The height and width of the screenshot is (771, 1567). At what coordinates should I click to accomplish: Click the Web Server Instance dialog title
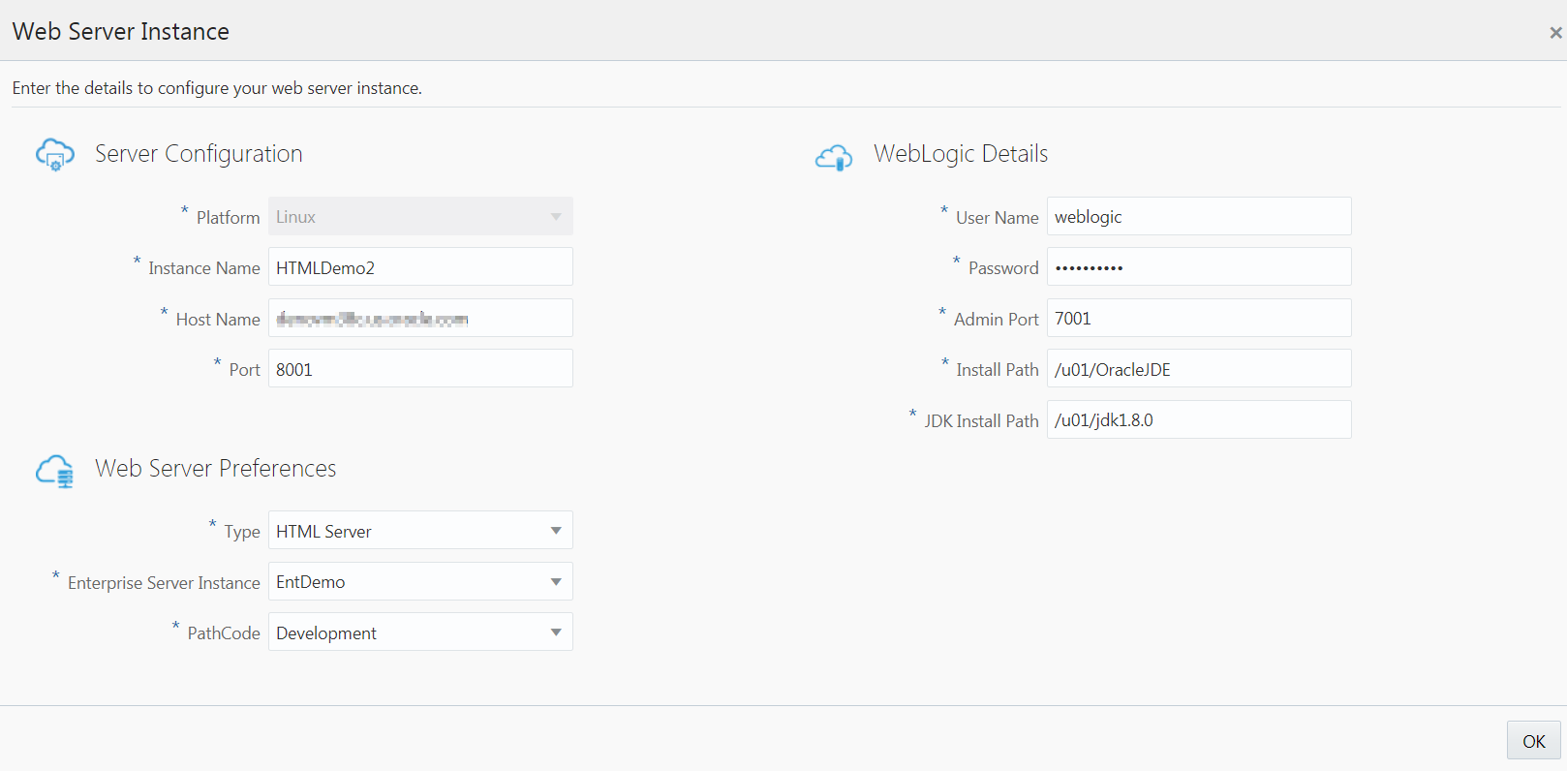point(121,32)
